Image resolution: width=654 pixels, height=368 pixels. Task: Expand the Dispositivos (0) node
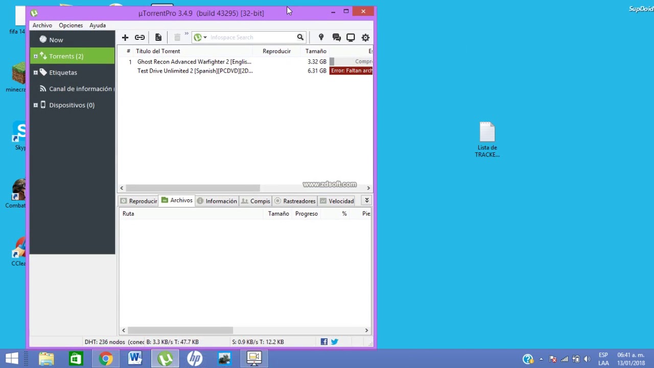tap(35, 105)
